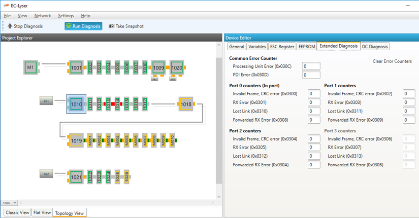The height and width of the screenshot is (218, 419).
Task: Click the Clear Error Counters link
Action: point(392,61)
